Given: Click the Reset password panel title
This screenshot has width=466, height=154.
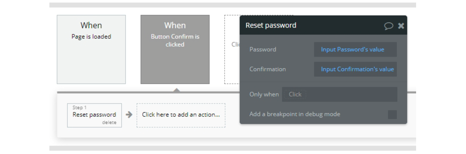Looking at the screenshot, I should pyautogui.click(x=271, y=25).
